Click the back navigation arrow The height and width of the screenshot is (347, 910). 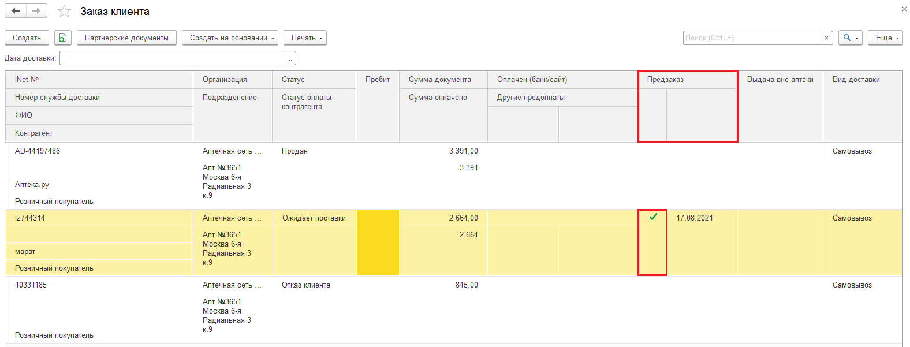pyautogui.click(x=16, y=11)
